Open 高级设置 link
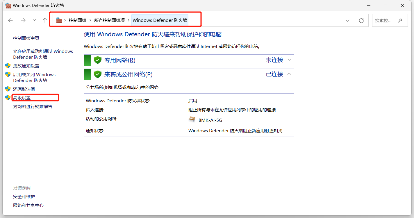Screen dimensions: 414x218 pyautogui.click(x=22, y=98)
